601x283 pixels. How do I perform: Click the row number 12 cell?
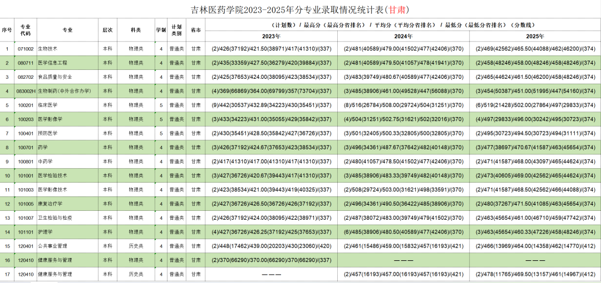click(x=7, y=204)
